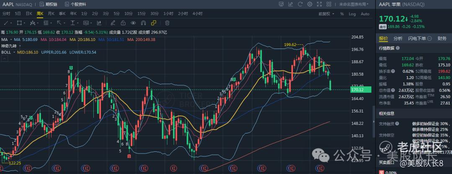Expand the MA indicator options arrow

[10, 39]
